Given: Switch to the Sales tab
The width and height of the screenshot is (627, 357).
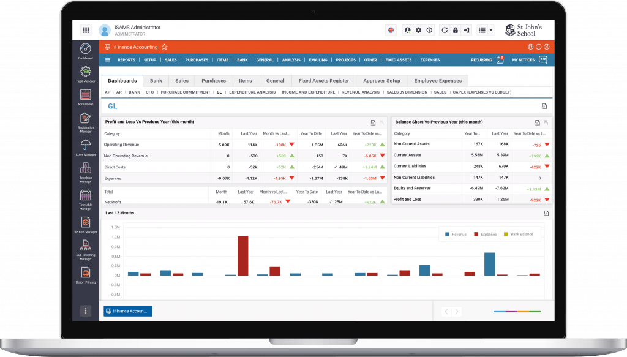Looking at the screenshot, I should [181, 81].
